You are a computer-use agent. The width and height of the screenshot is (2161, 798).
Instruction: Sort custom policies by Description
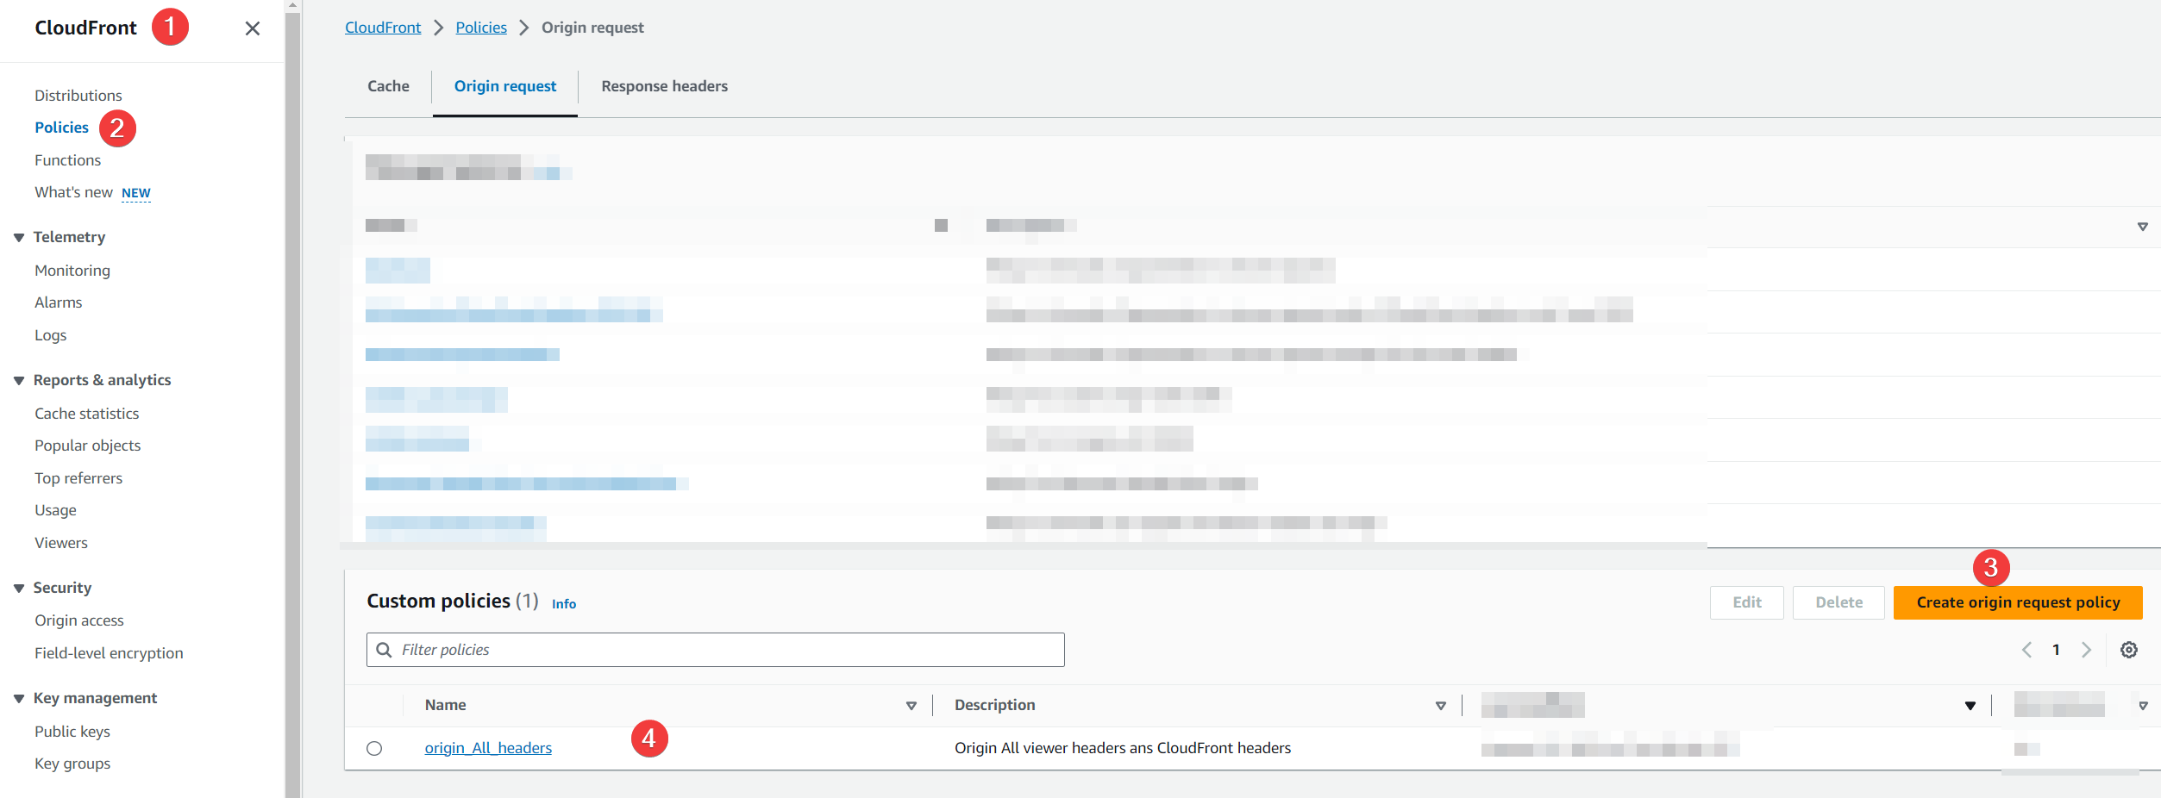pos(1440,706)
